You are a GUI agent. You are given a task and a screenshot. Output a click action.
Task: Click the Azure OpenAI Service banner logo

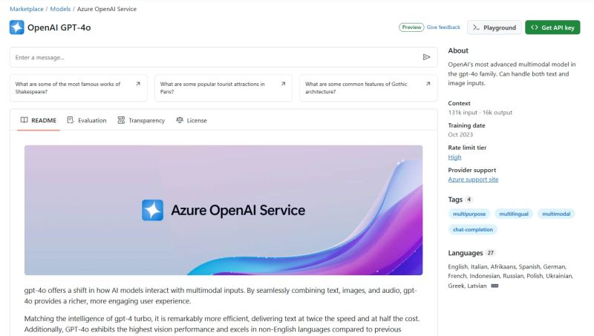click(x=153, y=210)
